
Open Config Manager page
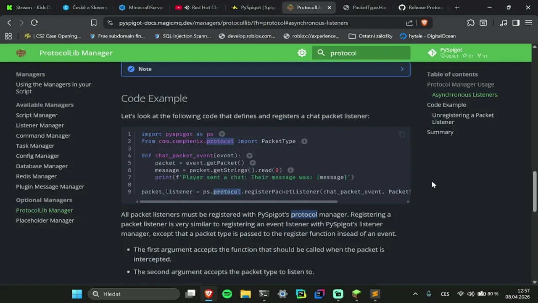[37, 156]
